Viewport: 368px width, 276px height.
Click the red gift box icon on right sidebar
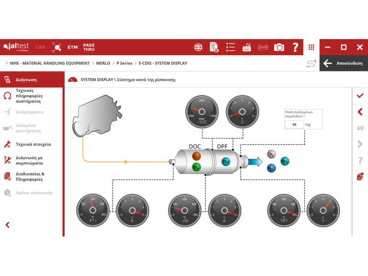360,176
